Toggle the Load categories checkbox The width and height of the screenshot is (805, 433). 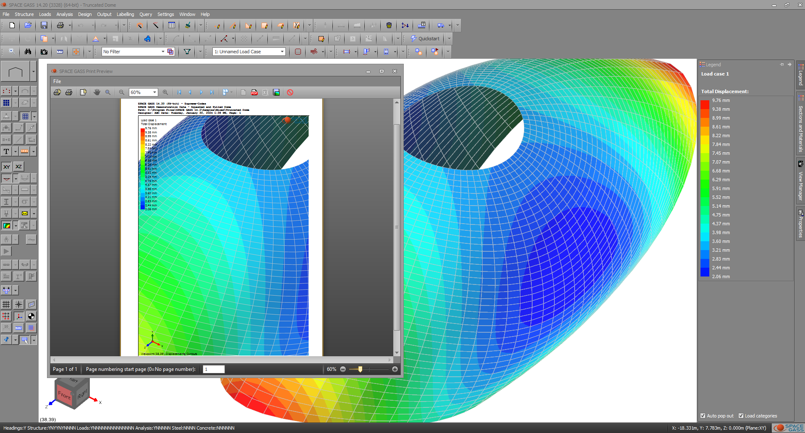point(741,416)
